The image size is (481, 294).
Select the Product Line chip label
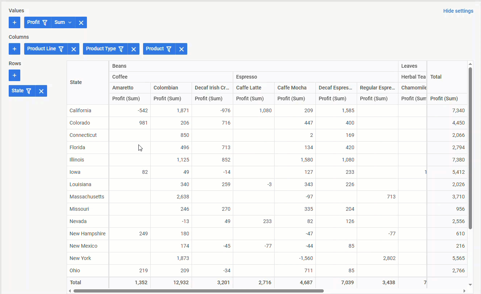click(x=41, y=49)
